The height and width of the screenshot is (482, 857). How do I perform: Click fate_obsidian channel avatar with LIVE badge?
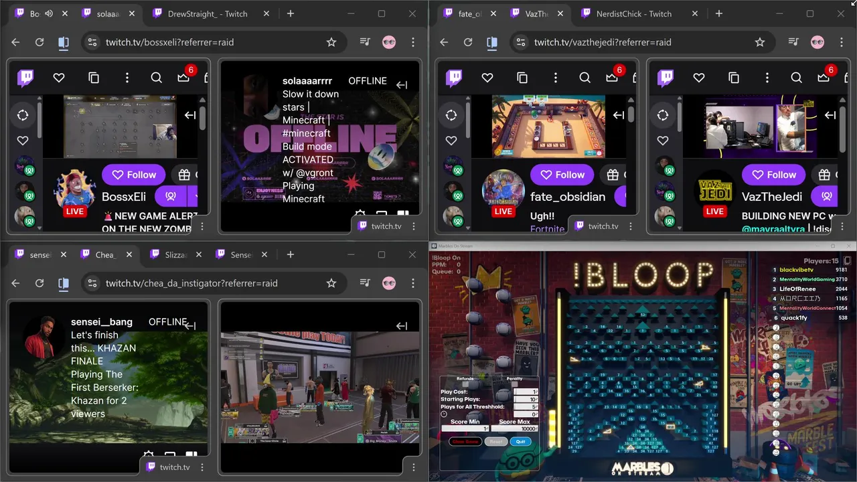503,193
